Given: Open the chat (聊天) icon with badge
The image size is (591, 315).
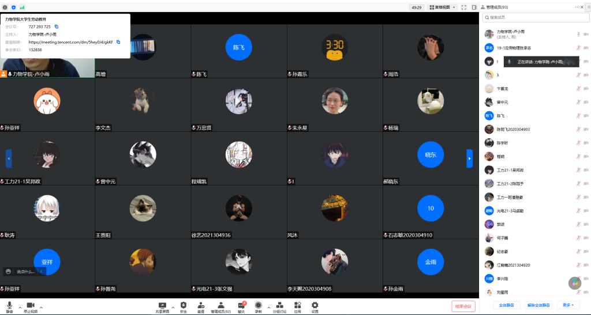Looking at the screenshot, I should point(241,306).
